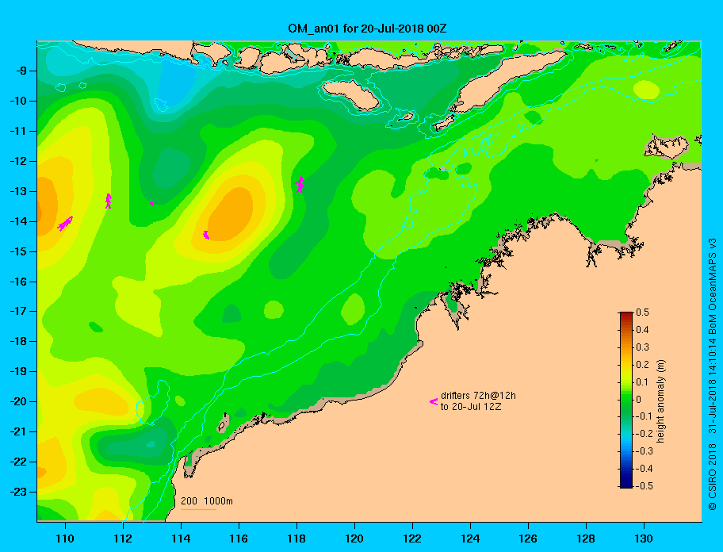Click longitude label 114
723x552 pixels.
(181, 539)
